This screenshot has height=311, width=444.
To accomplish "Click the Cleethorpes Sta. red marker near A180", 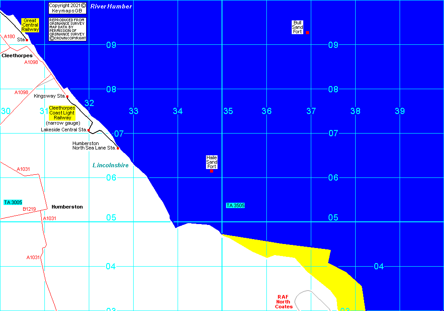I will pos(27,40).
